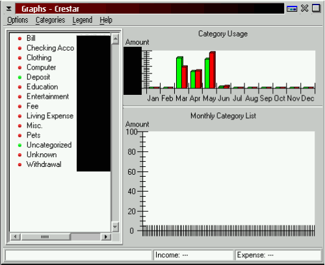Click the horizontal scrollbar thumb

pyautogui.click(x=45, y=236)
